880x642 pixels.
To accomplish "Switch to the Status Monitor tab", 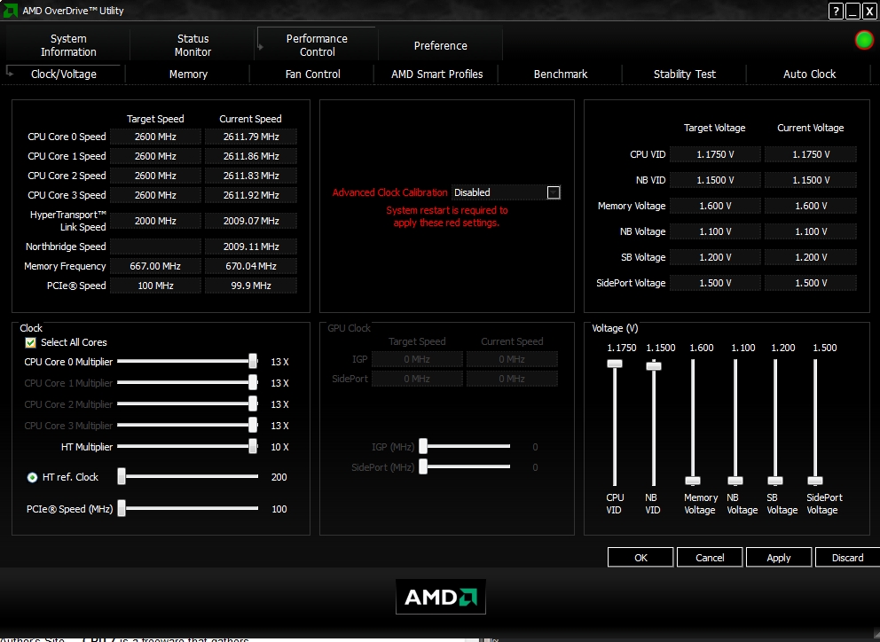I will coord(192,45).
